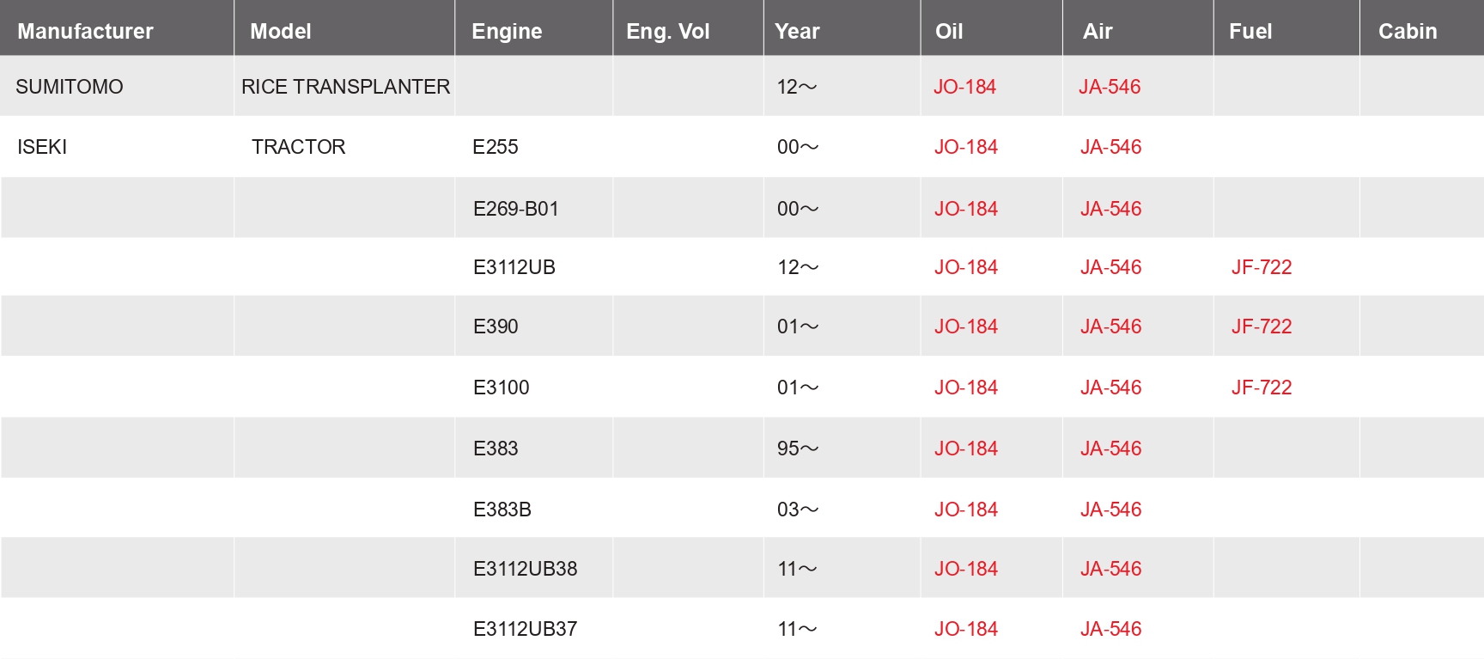Open JA-546 air link in SUMITOMO row

pos(1110,87)
